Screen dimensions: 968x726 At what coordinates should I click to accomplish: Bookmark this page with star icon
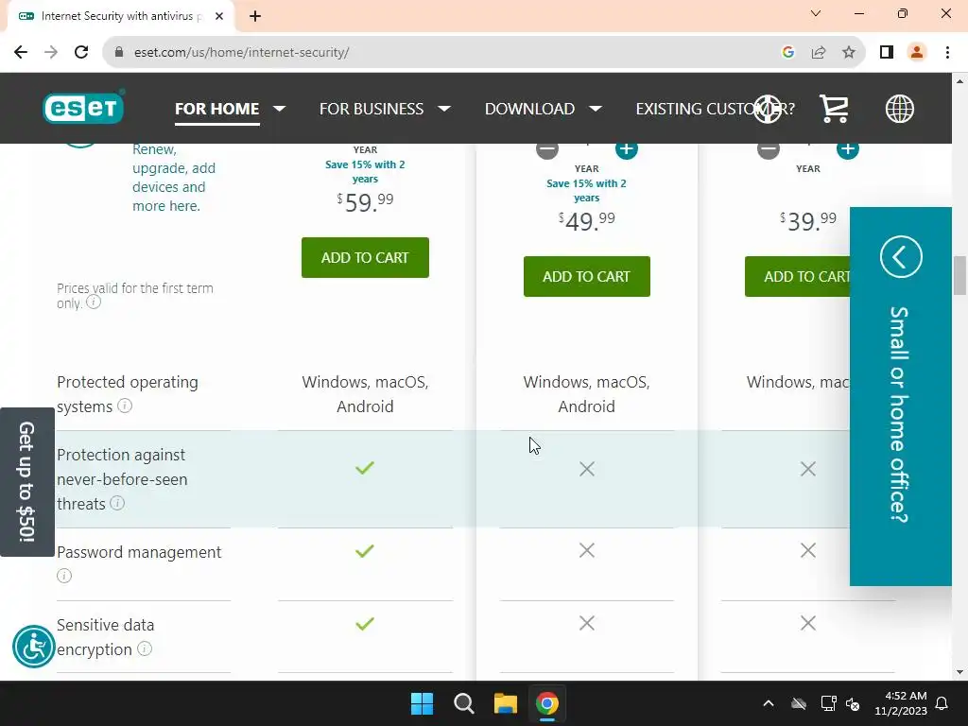(x=849, y=53)
